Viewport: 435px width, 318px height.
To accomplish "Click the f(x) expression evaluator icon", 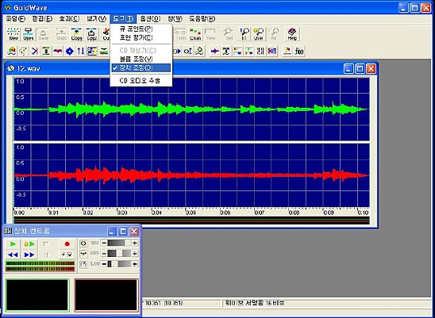I will click(x=299, y=52).
